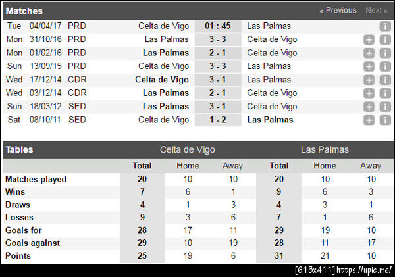Go to Previous matches page
This screenshot has height=277, width=395.
[x=338, y=11]
